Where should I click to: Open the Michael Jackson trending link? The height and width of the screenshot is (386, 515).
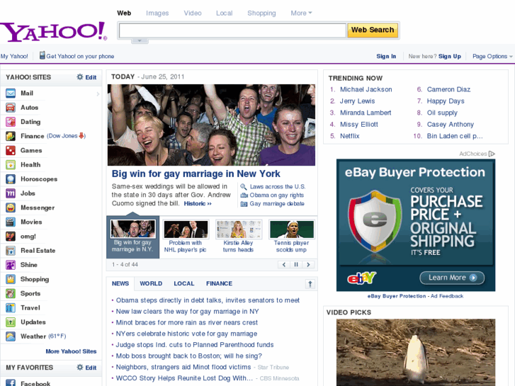[366, 89]
